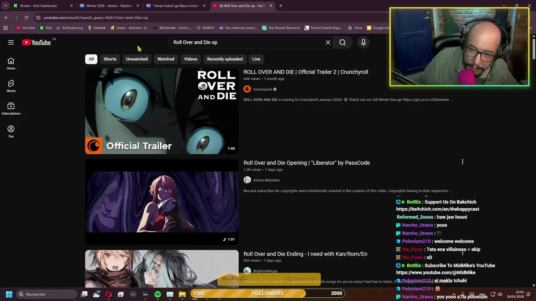
Task: Open Subscriptions in the sidebar
Action: 11,109
